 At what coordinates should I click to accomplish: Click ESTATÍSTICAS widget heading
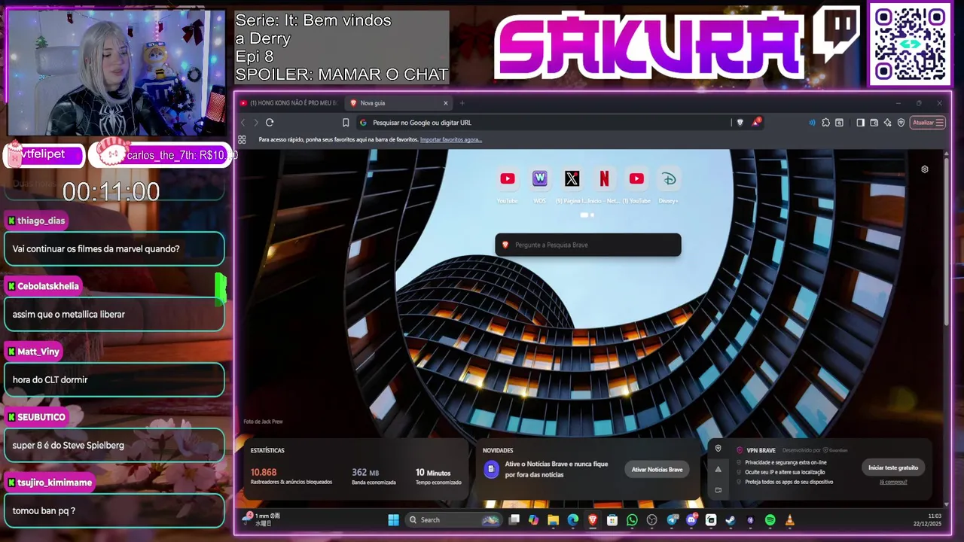[x=267, y=450]
